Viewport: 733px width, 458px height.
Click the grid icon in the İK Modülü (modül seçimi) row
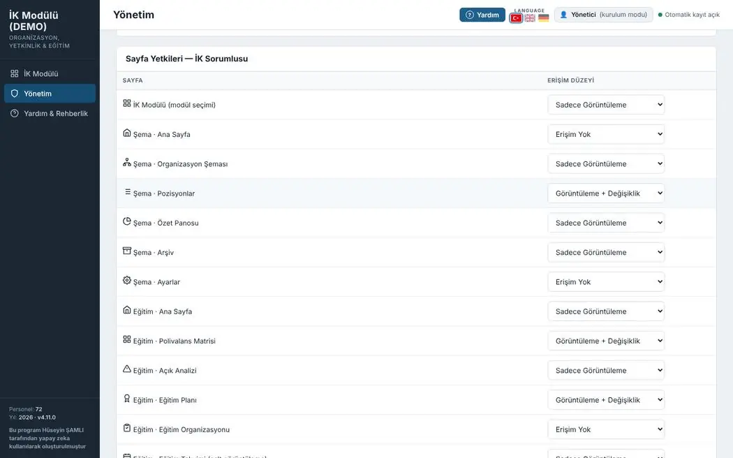(126, 103)
